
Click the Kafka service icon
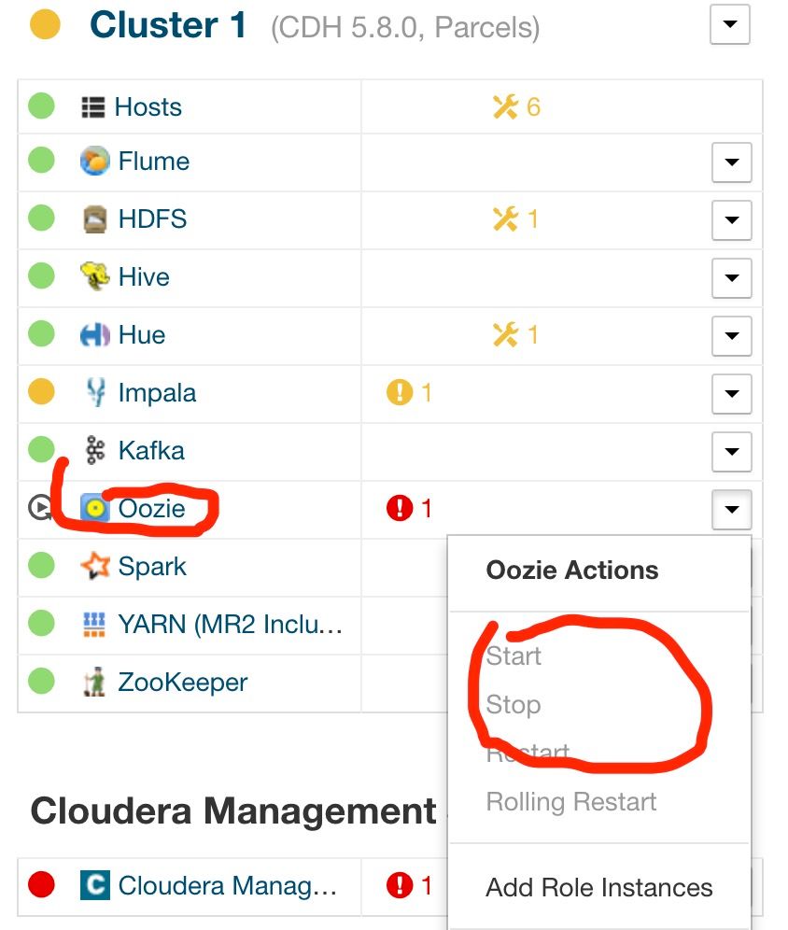point(95,451)
